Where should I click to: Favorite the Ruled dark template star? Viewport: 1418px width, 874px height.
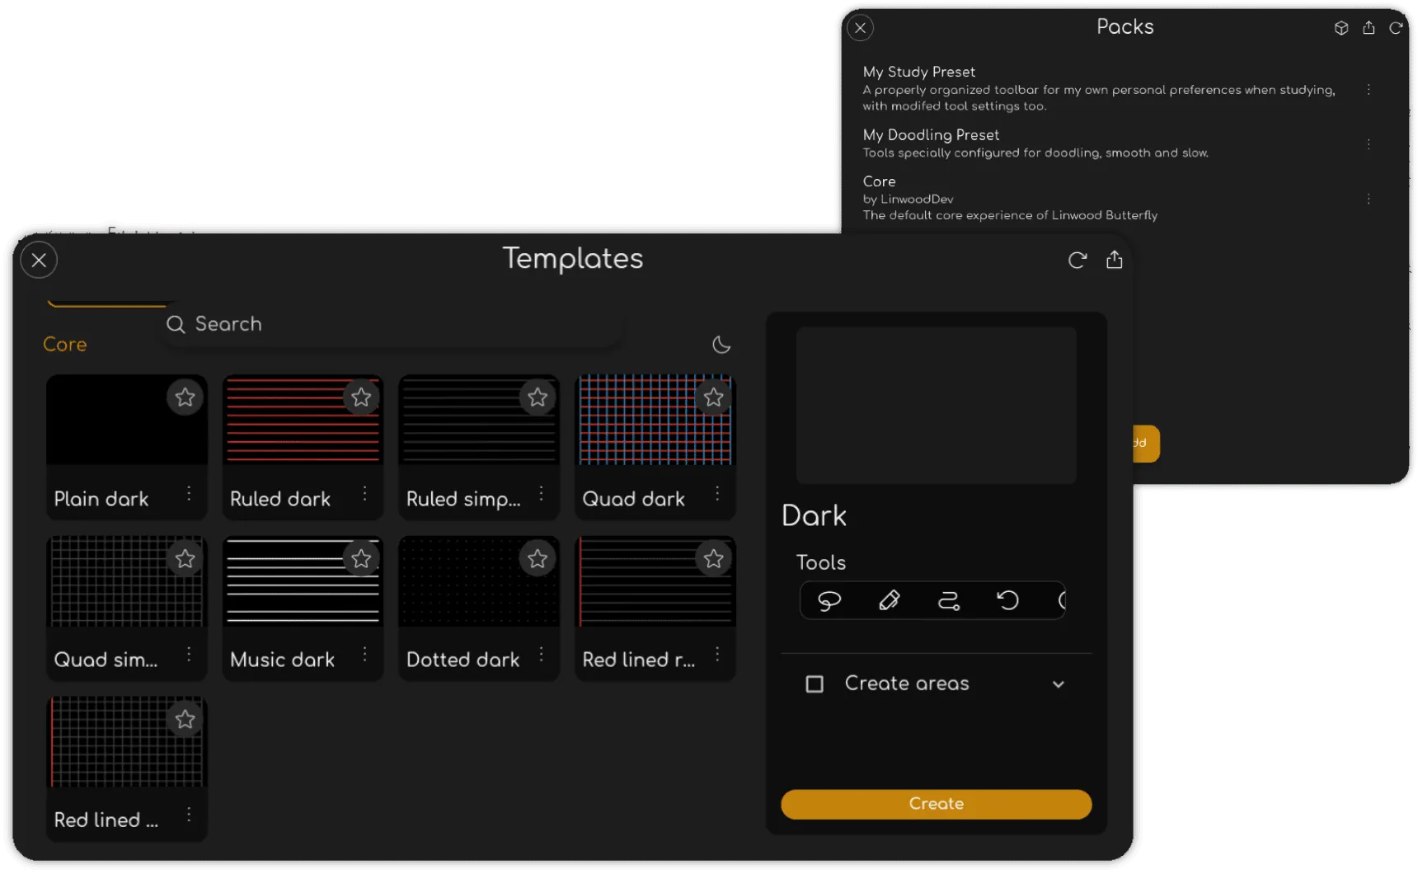point(361,397)
